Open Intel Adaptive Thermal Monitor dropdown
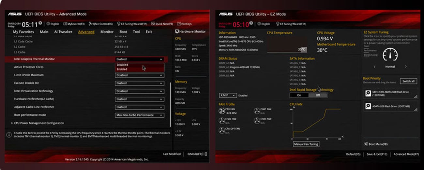Viewport: 424px width, 170px height. 140,59
